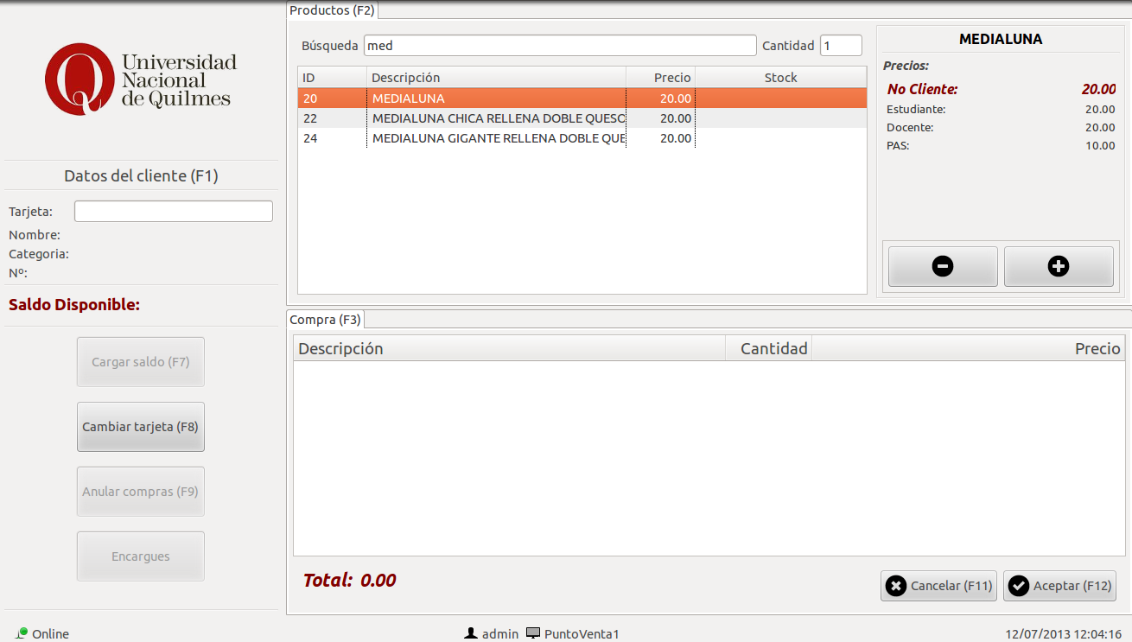Click the Online status indicator icon
Image resolution: width=1132 pixels, height=642 pixels.
22,632
